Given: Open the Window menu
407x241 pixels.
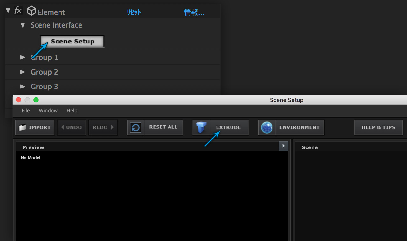Looking at the screenshot, I should [48, 111].
